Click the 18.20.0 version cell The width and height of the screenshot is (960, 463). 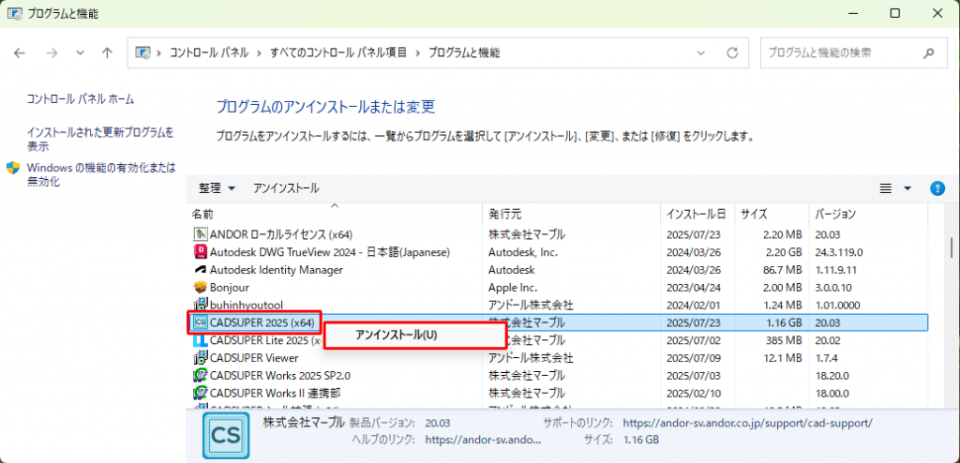coord(831,376)
